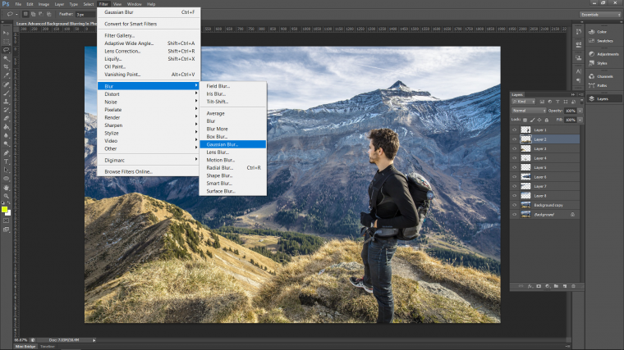Viewport: 624px width, 350px height.
Task: Hide Background copy layer eye
Action: coord(514,205)
